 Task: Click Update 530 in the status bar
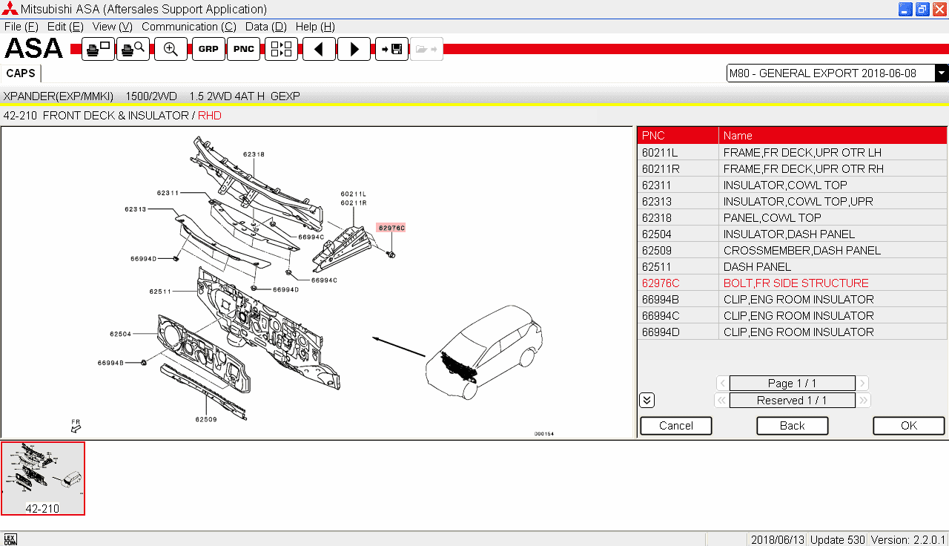click(x=837, y=539)
